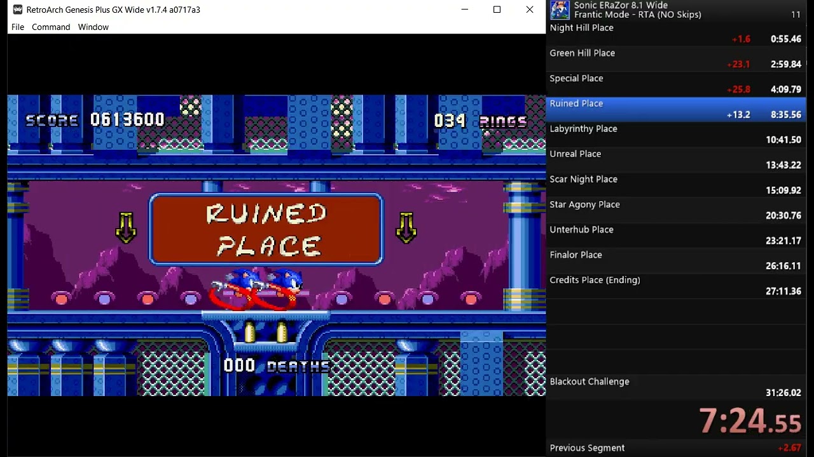Click the Frantic Mode category subtitle
The width and height of the screenshot is (814, 457).
(x=638, y=15)
